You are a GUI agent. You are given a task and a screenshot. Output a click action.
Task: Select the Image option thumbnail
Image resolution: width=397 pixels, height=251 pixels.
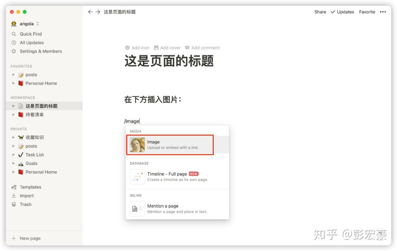coord(137,145)
